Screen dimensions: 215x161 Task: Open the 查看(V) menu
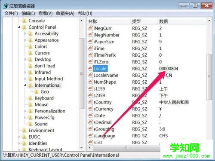tap(46, 13)
